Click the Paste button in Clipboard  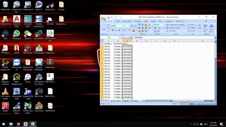tap(103, 28)
